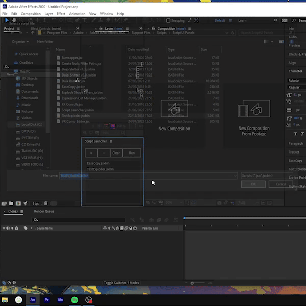Viewport: 306px width, 306px height.
Task: Click the shy layer switch header icon
Action: tap(105, 228)
